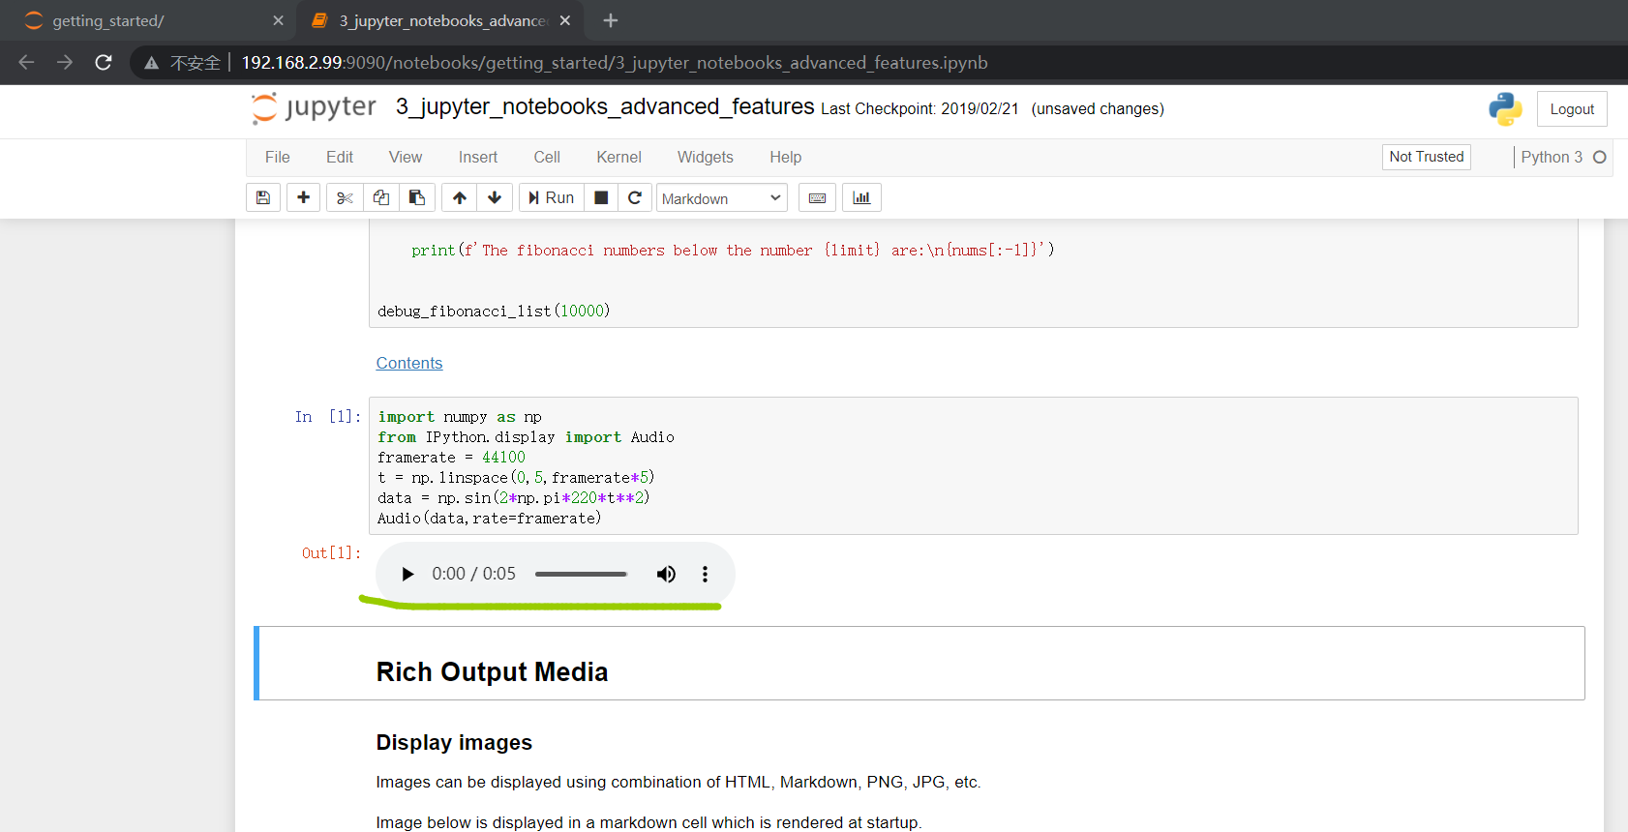Move the selected cell up

[460, 197]
